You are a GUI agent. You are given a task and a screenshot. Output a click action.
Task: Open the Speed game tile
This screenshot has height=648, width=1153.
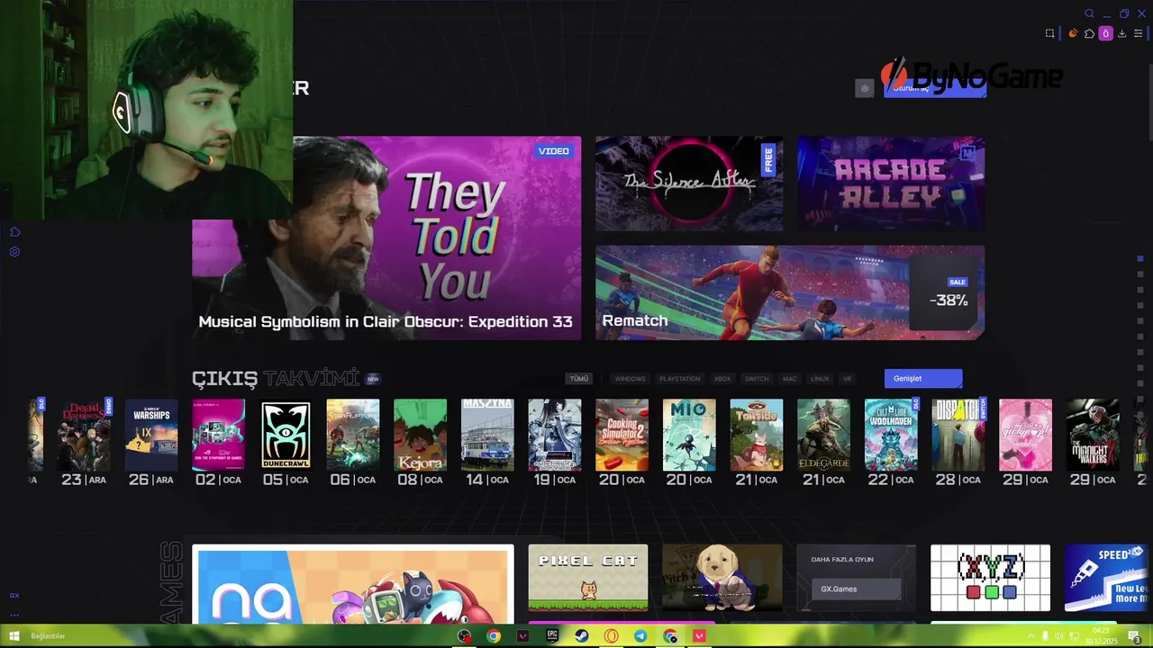pos(1106,578)
